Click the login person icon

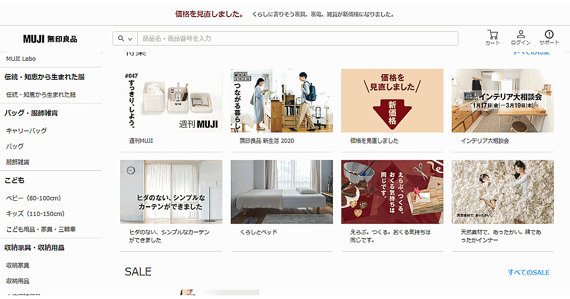click(x=521, y=35)
